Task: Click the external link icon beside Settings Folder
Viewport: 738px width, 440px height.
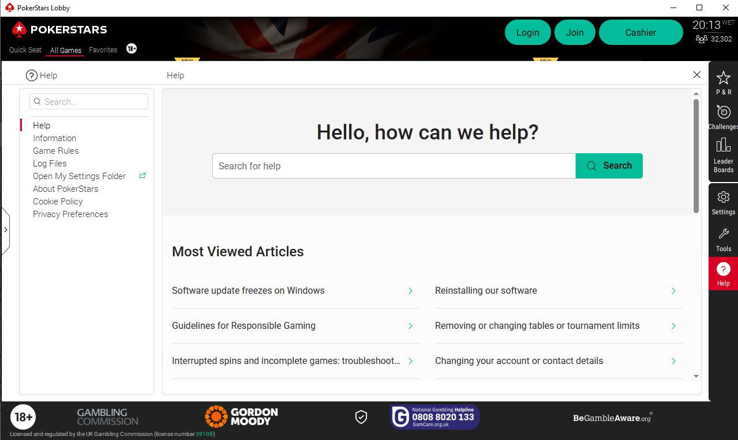Action: tap(143, 176)
